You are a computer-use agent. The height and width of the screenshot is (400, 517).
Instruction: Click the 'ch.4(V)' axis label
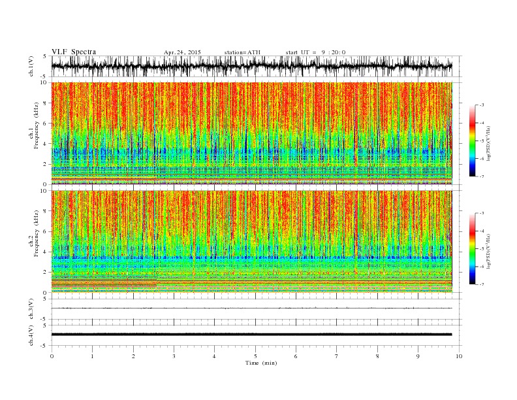click(x=31, y=335)
